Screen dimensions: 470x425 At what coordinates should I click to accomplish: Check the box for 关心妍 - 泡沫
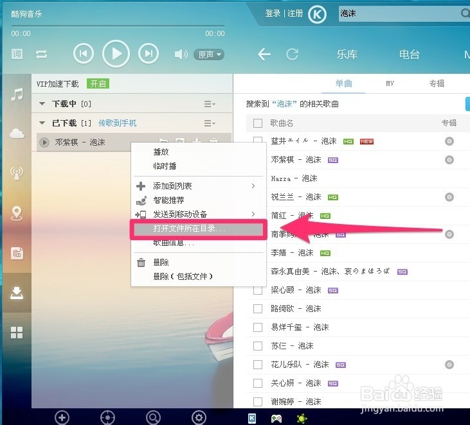point(258,383)
